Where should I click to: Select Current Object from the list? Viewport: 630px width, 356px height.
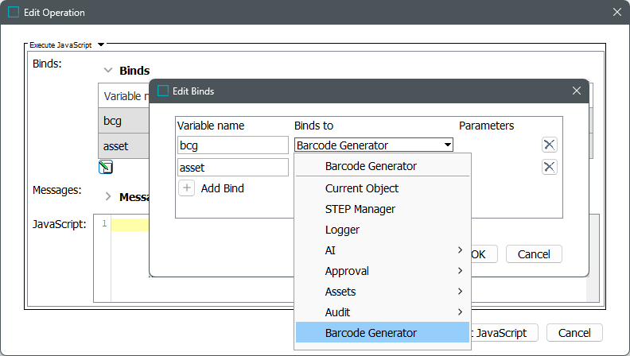point(362,188)
